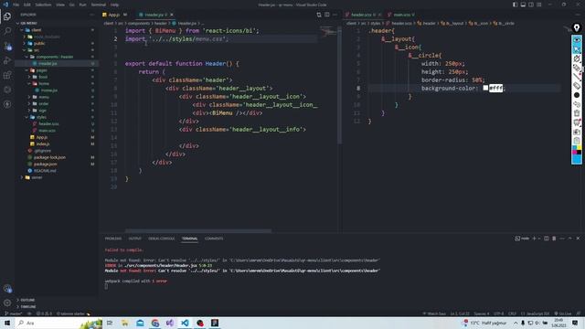This screenshot has width=585, height=329.
Task: Collapse the styles folder
Action: 27,117
